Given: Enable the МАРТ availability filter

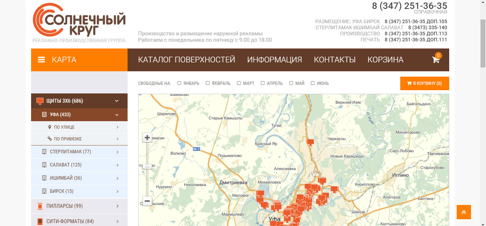Looking at the screenshot, I should pos(239,83).
